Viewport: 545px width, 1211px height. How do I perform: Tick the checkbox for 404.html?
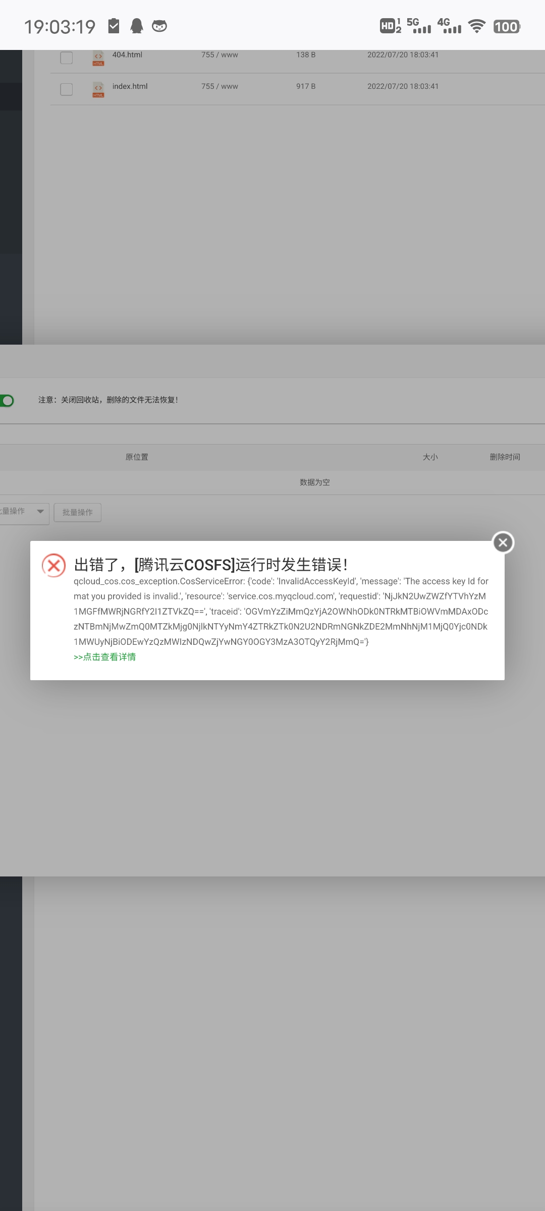click(x=66, y=58)
